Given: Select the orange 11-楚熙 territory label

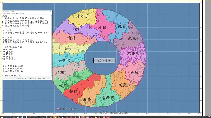Looking at the screenshot, I should click(x=119, y=85).
